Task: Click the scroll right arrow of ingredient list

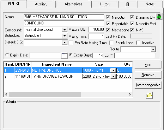Action: coord(130,94)
